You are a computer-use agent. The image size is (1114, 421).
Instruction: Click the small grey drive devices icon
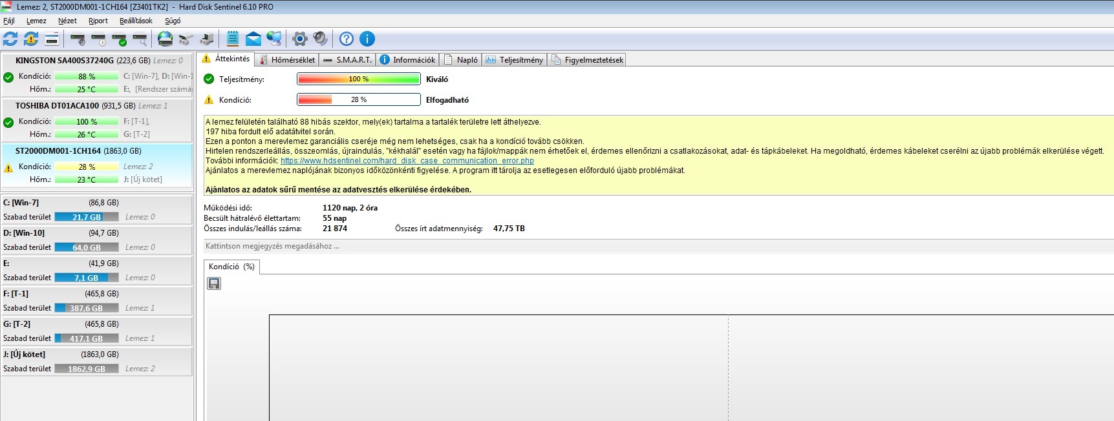coord(186,39)
